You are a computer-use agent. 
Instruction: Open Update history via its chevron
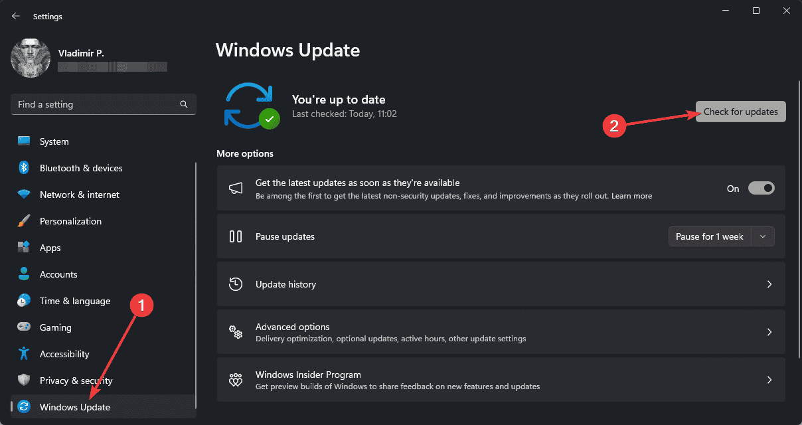click(769, 284)
